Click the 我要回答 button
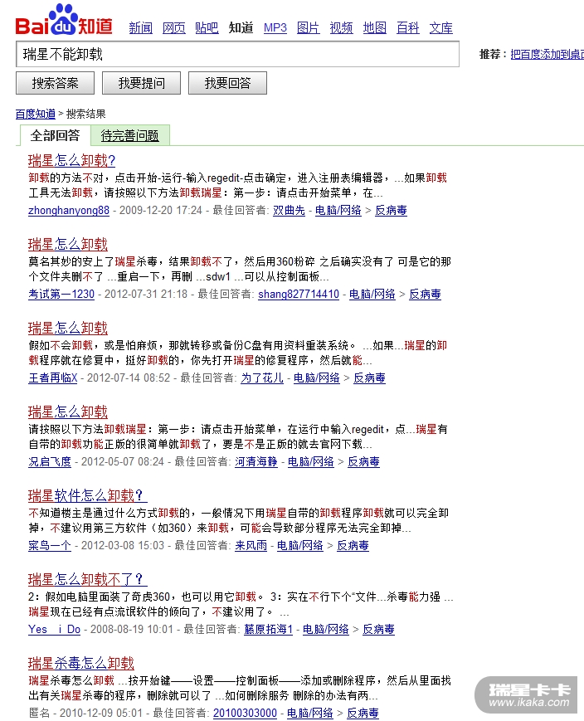This screenshot has width=584, height=721. (227, 83)
